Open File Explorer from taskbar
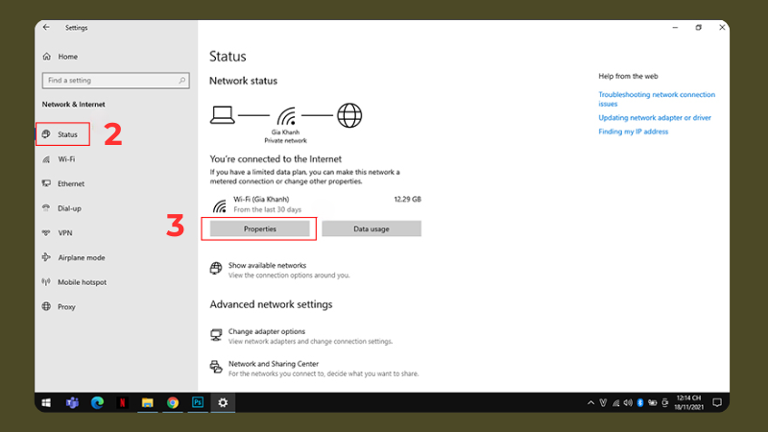The height and width of the screenshot is (432, 768). click(x=148, y=402)
